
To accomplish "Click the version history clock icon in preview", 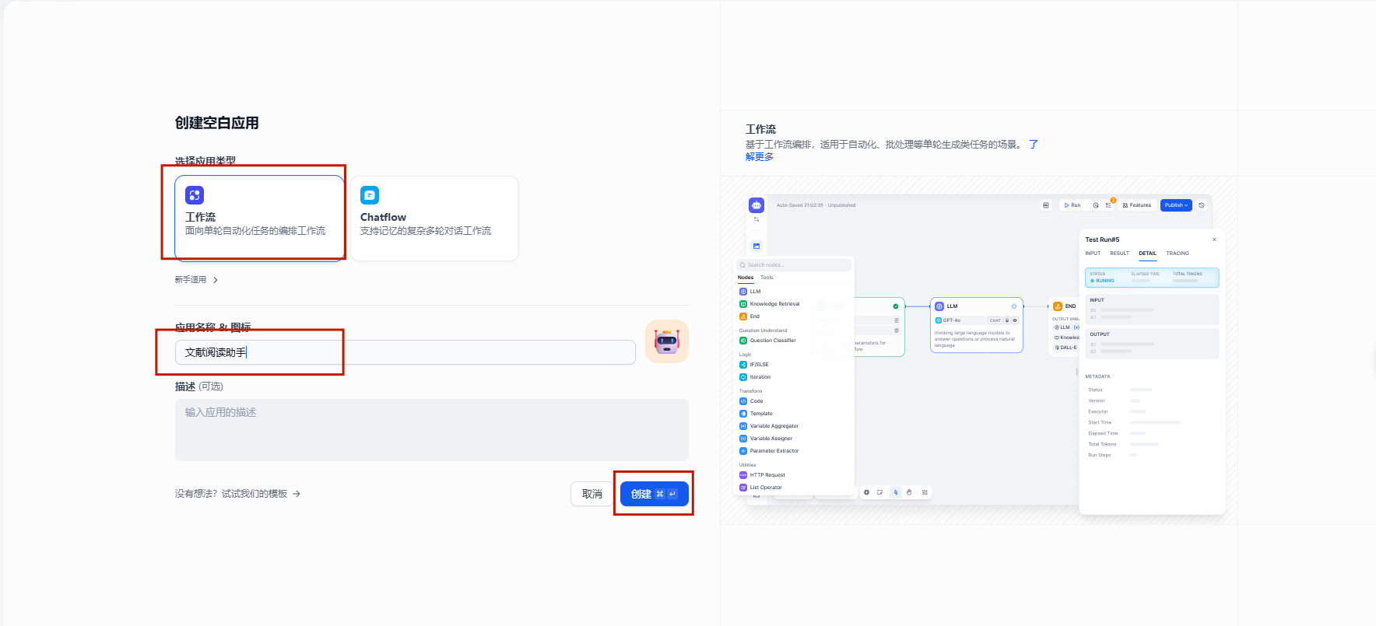I will tap(1202, 205).
